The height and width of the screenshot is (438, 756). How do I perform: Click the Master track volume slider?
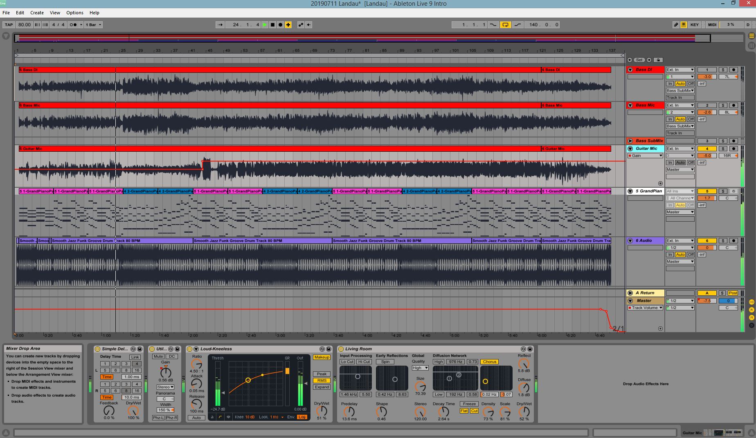coord(706,301)
